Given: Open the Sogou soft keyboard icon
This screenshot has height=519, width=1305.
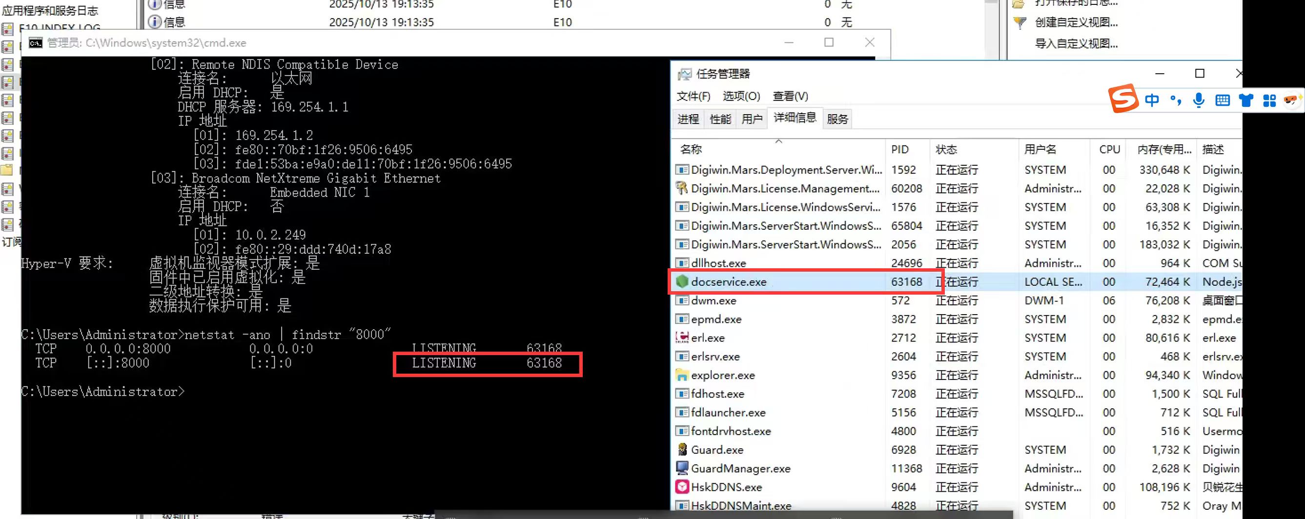Looking at the screenshot, I should [1222, 100].
